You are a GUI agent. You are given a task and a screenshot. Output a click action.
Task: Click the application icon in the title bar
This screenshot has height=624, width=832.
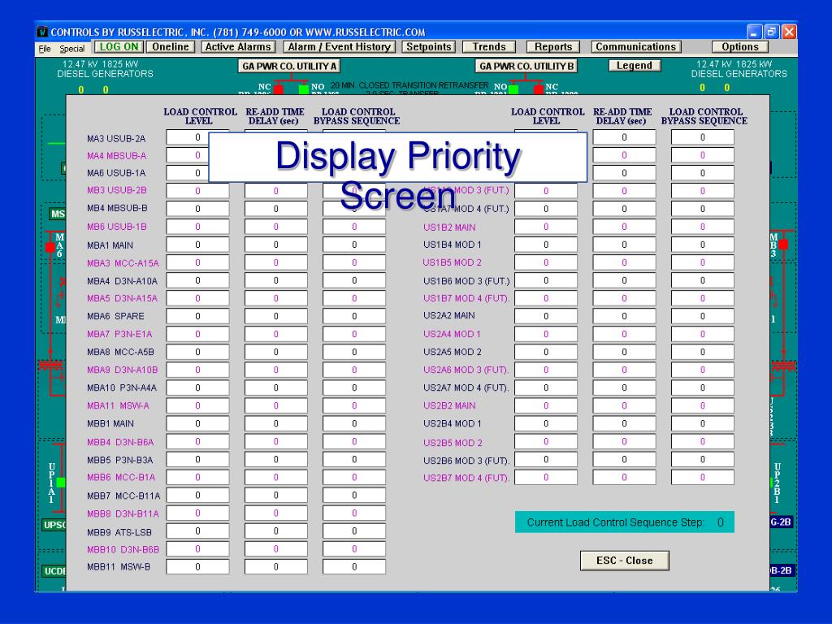point(42,32)
